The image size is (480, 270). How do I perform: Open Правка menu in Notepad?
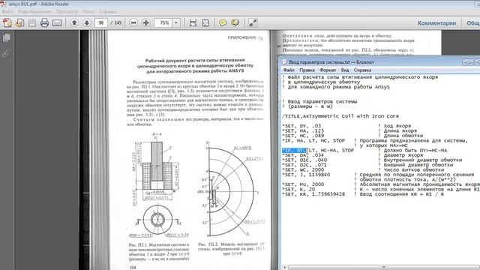[x=307, y=70]
